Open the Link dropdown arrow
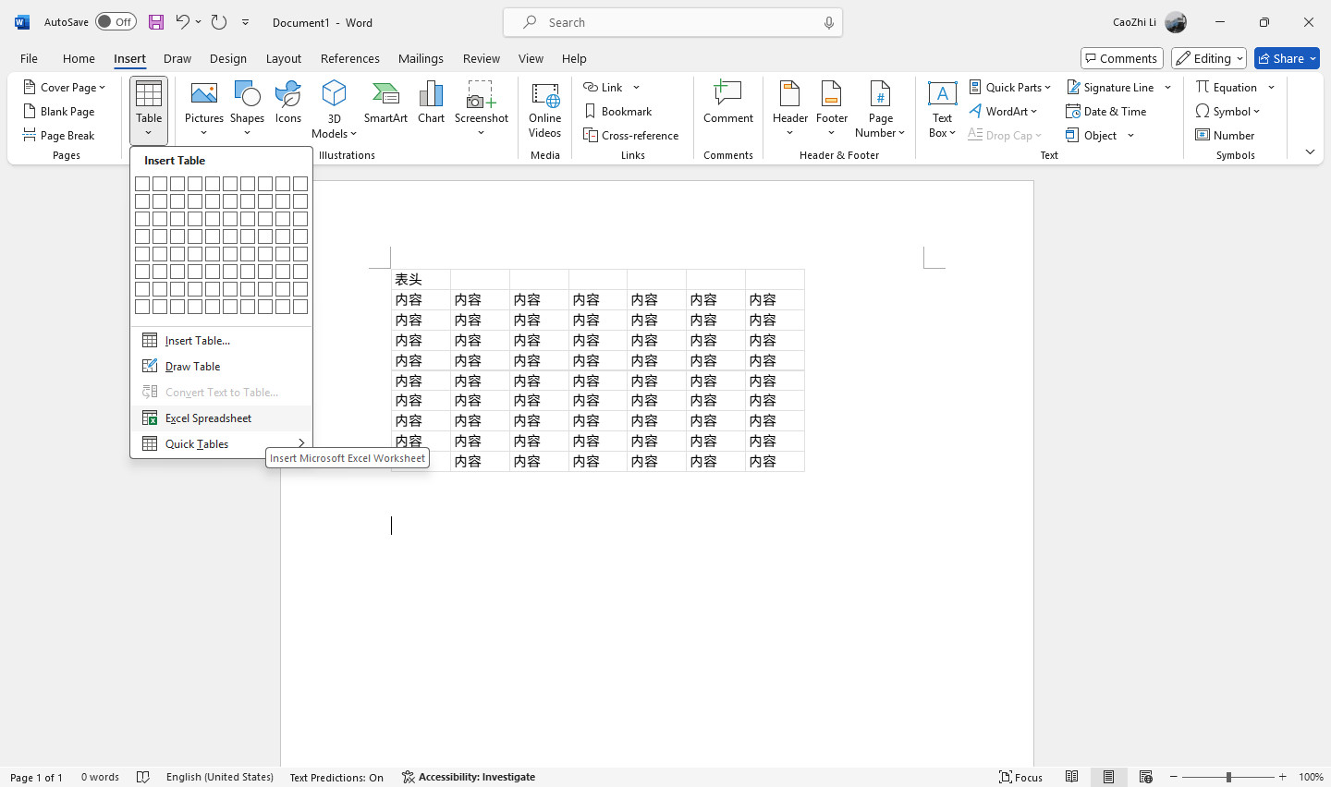Image resolution: width=1331 pixels, height=787 pixels. point(636,87)
